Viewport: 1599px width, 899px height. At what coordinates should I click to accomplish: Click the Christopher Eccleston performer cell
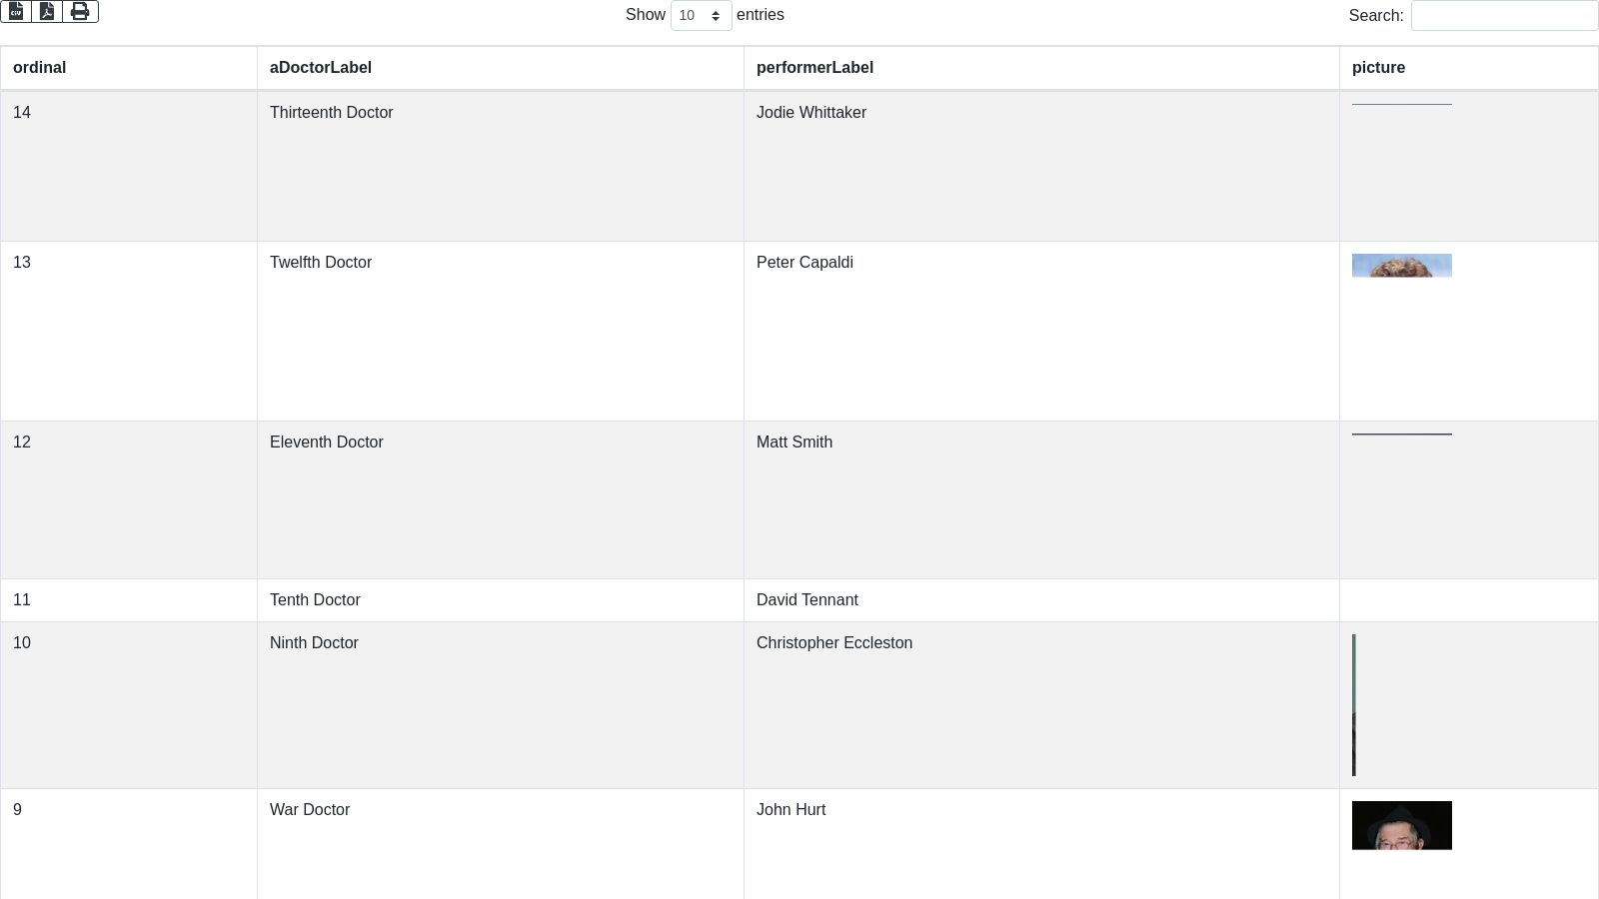[834, 643]
